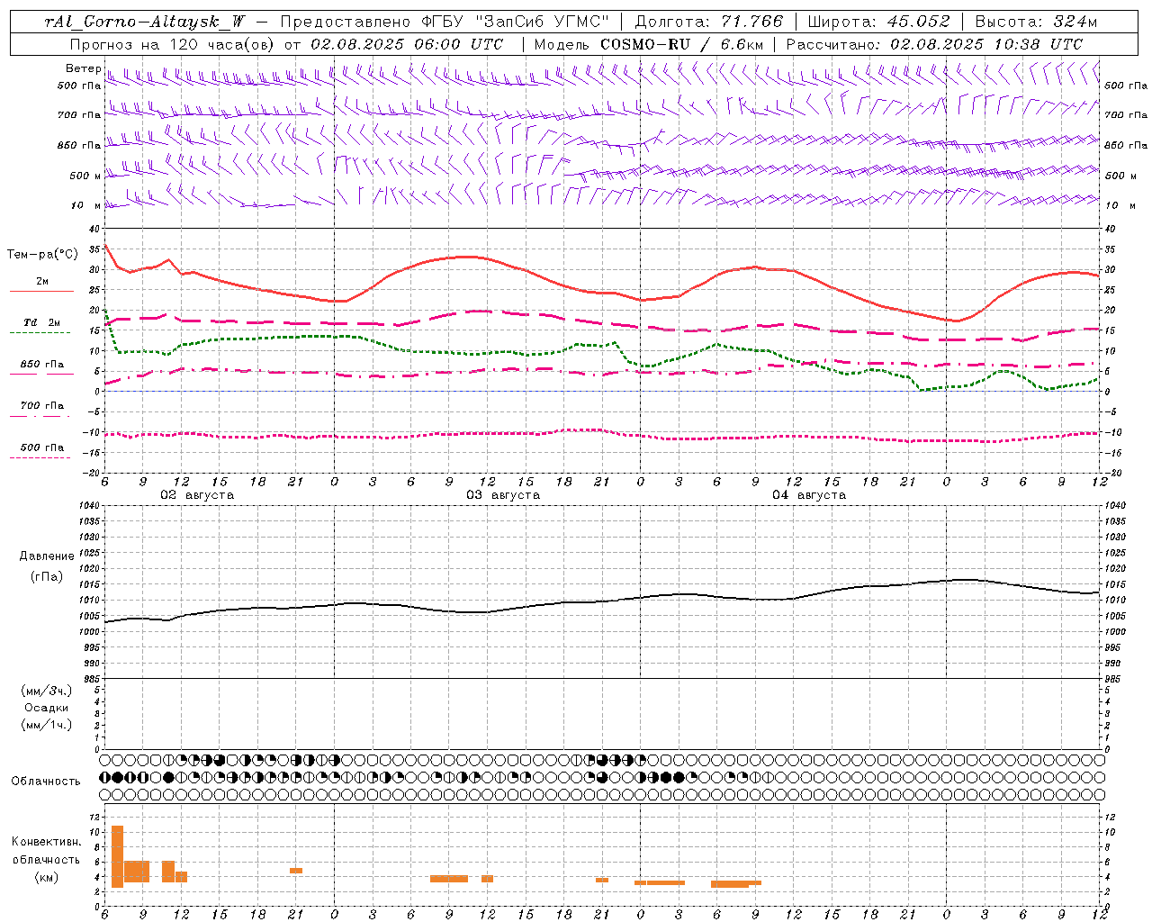Click the Рассчитано 10:38 UTC timestamp
1152x922 pixels.
click(x=934, y=44)
